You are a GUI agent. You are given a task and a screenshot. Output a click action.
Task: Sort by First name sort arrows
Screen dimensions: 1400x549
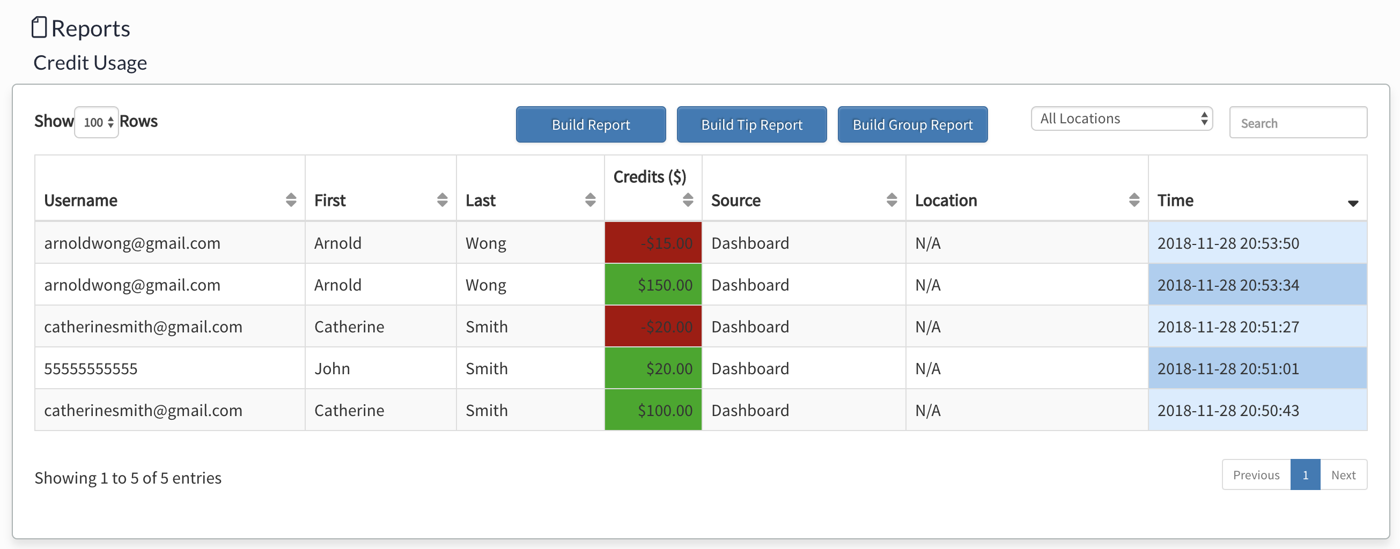tap(442, 200)
